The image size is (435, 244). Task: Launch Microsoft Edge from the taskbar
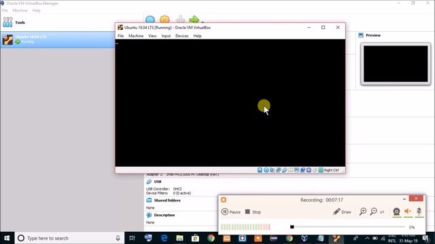pos(164,238)
